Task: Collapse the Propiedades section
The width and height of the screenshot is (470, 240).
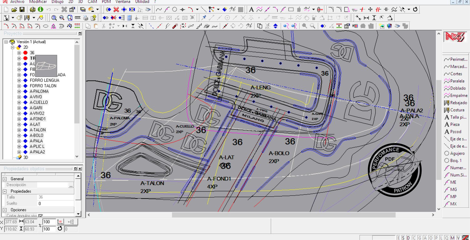Action: [5, 191]
